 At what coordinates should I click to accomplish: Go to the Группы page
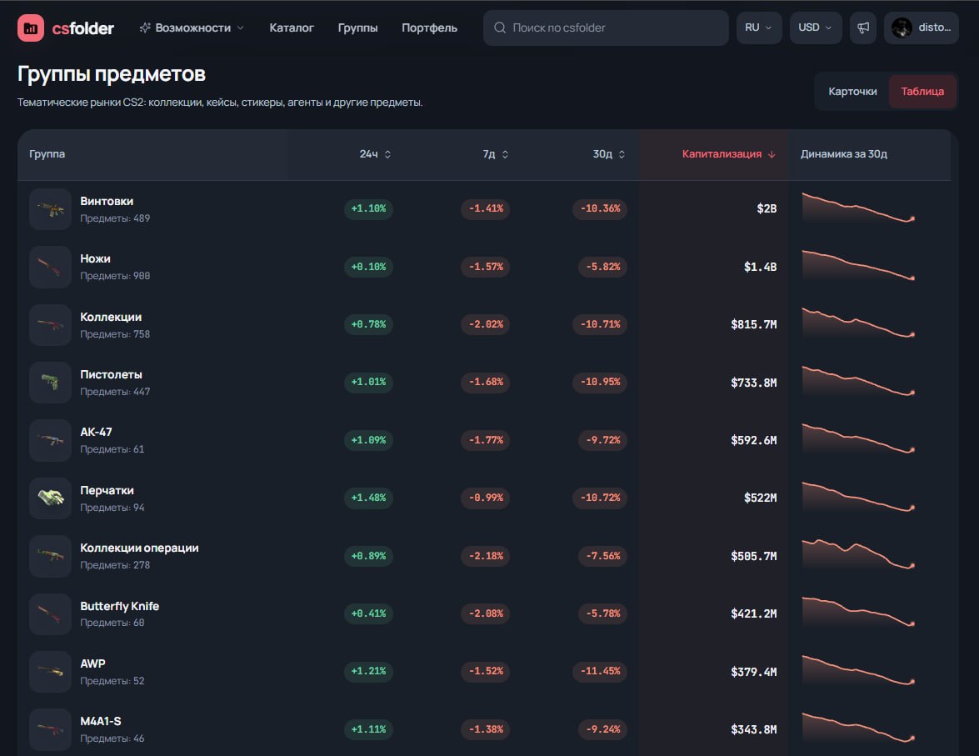[357, 28]
